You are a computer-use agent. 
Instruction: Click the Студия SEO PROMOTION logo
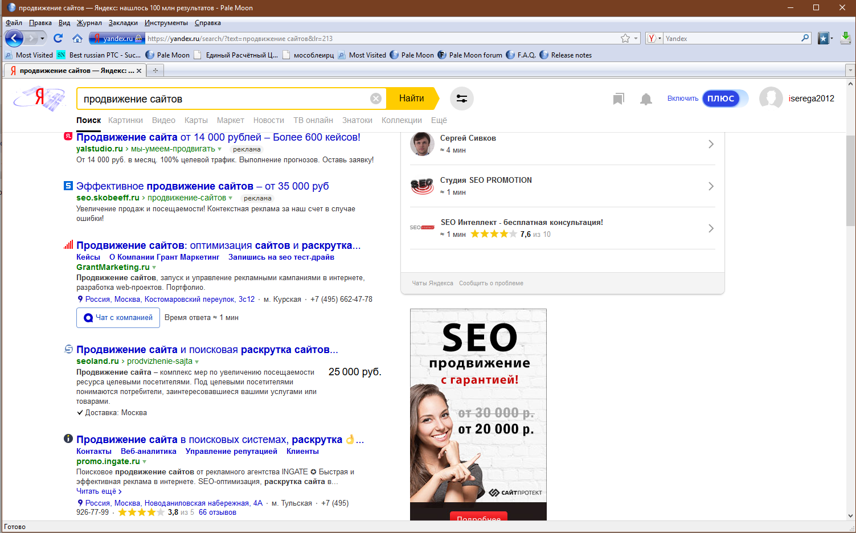[x=422, y=186]
